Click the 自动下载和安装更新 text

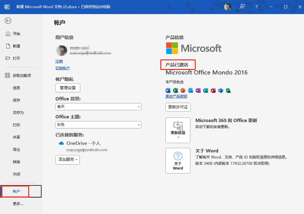[213, 127]
